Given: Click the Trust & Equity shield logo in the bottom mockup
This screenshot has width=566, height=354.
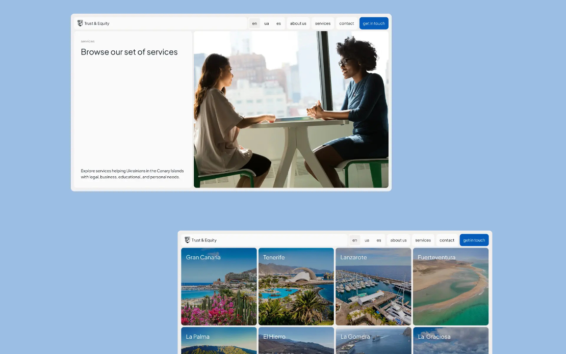Looking at the screenshot, I should point(187,240).
